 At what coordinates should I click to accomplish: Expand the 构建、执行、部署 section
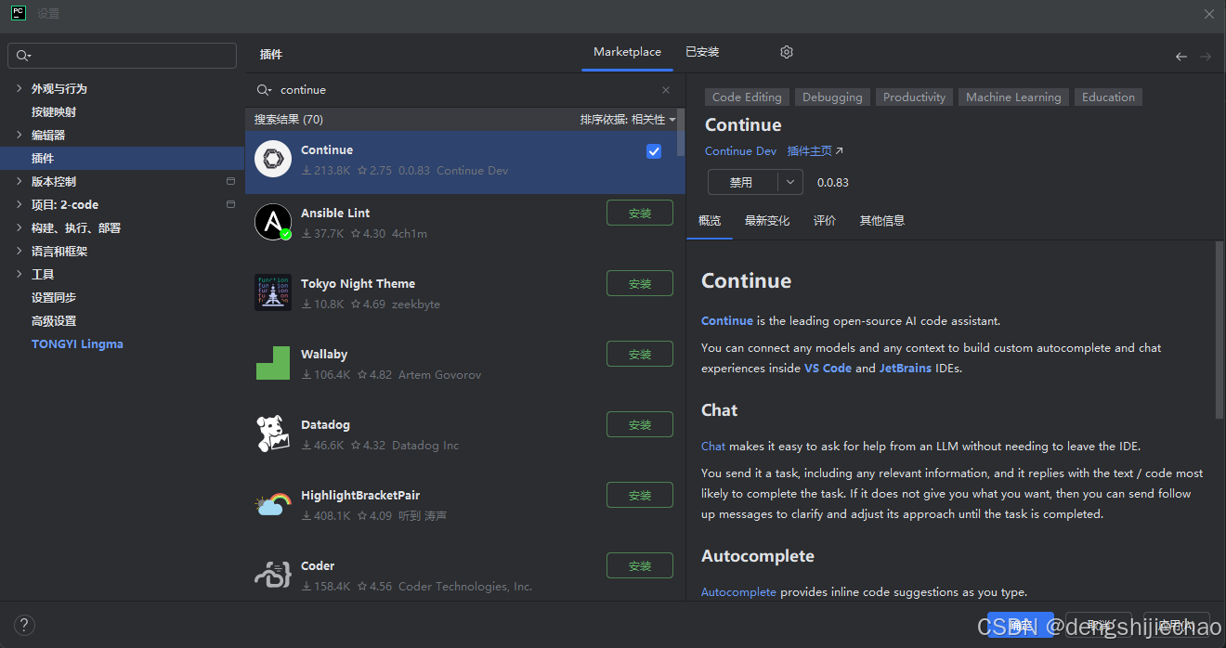pyautogui.click(x=20, y=227)
